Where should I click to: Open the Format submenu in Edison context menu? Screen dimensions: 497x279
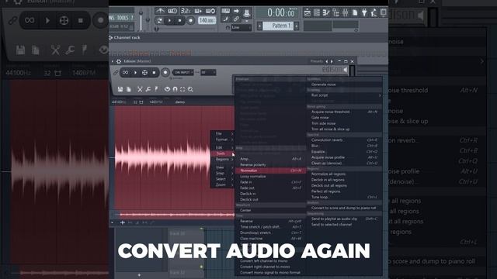[223, 139]
